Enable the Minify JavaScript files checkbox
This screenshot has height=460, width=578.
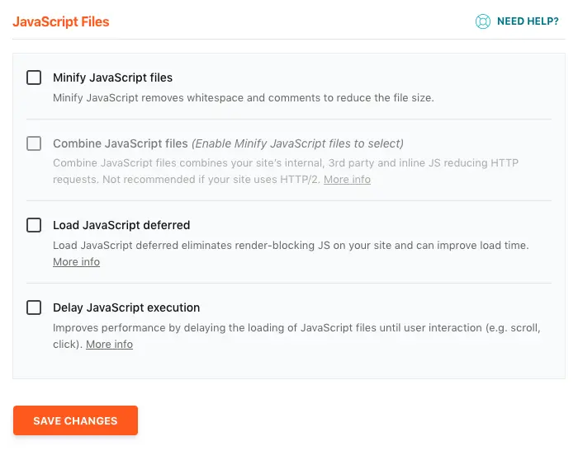34,77
